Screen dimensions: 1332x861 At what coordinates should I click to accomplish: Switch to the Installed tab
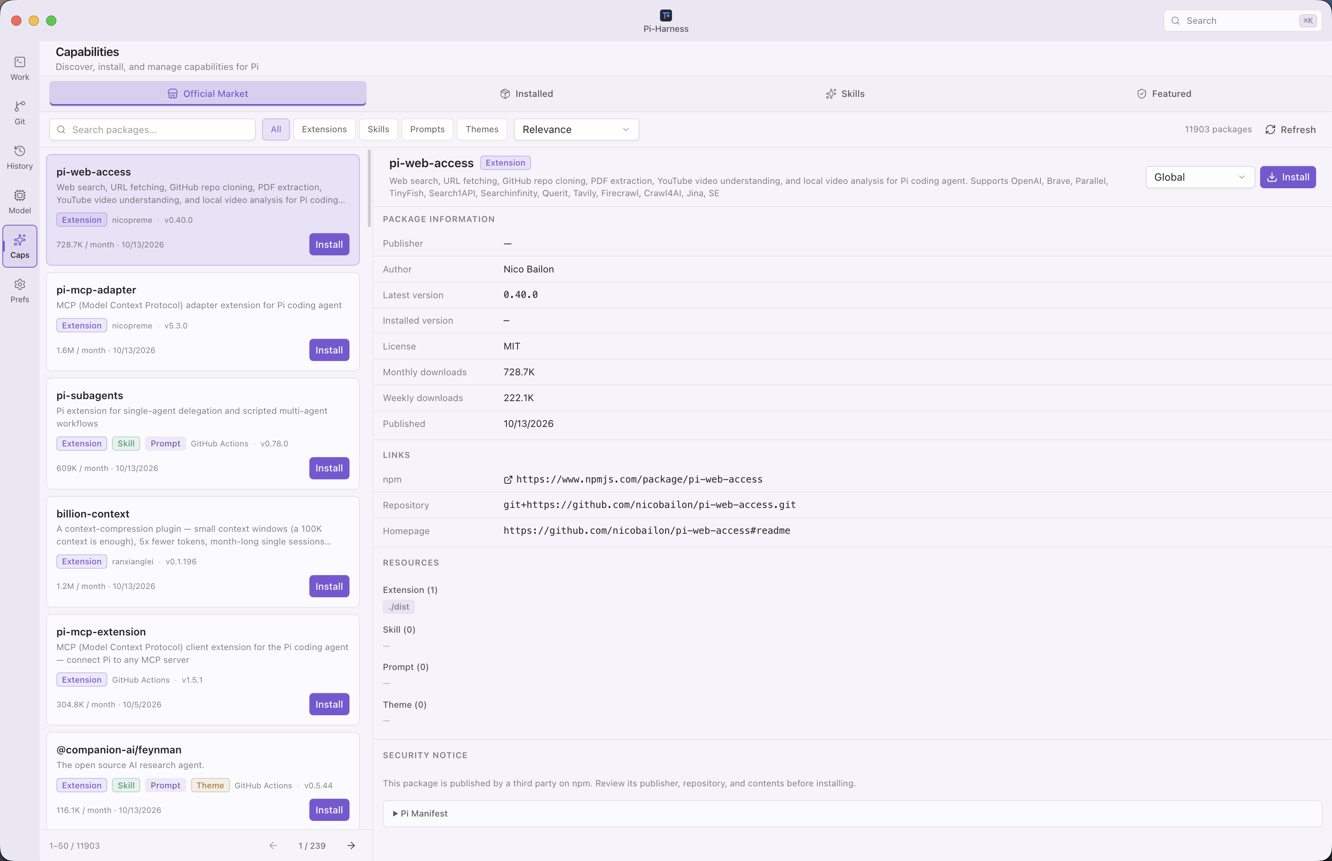click(x=526, y=93)
